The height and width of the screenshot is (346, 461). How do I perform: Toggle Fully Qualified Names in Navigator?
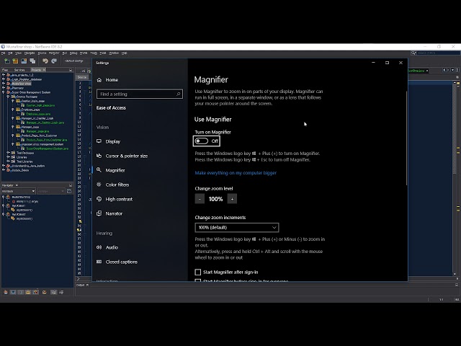click(45, 292)
